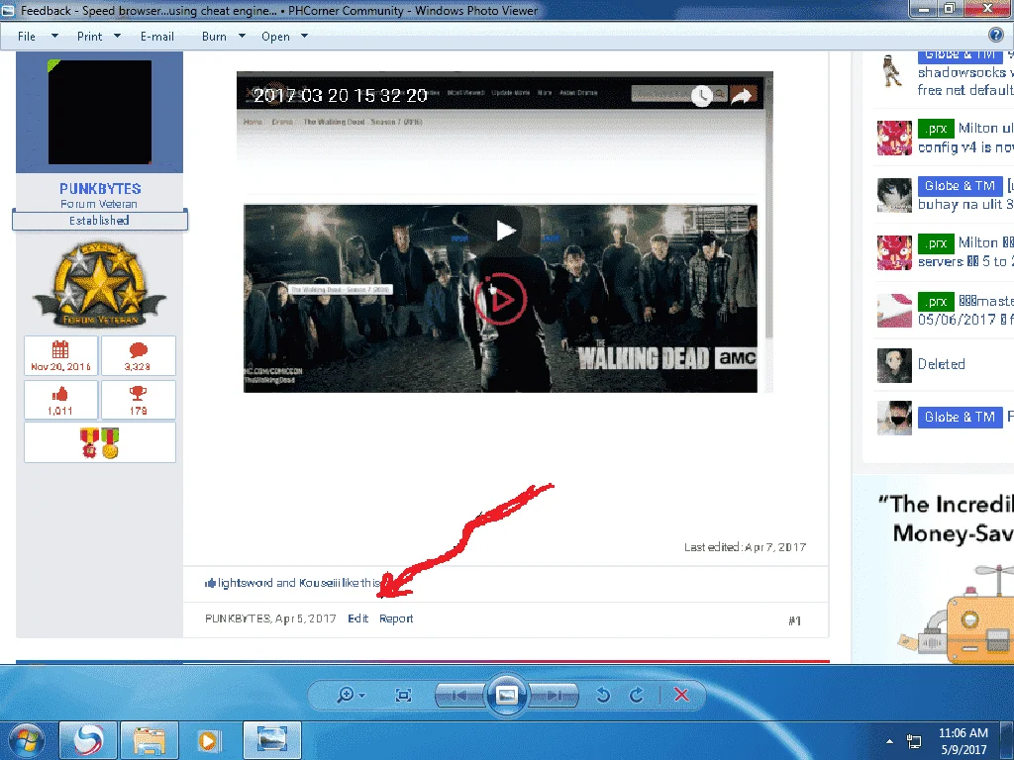Open the Burn menu
This screenshot has height=760, width=1014.
click(214, 37)
